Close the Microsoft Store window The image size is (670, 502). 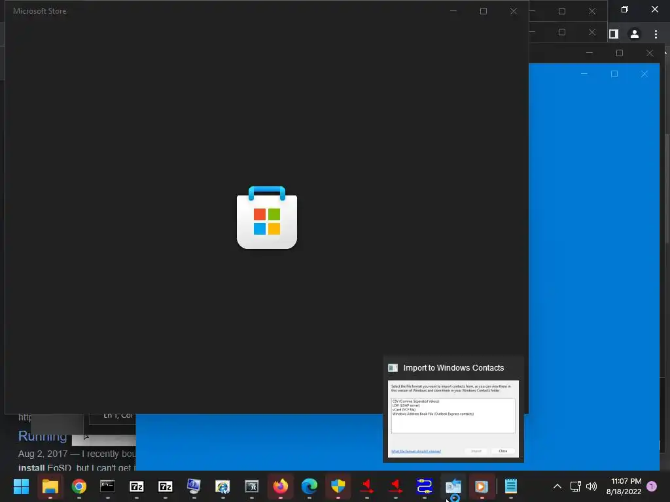[514, 12]
